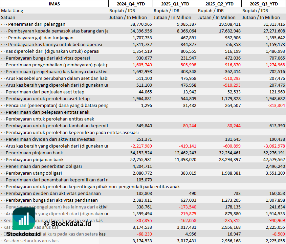286x244 pixels.
Task: Click salary payment value 1,707,753
Action: pos(142,38)
